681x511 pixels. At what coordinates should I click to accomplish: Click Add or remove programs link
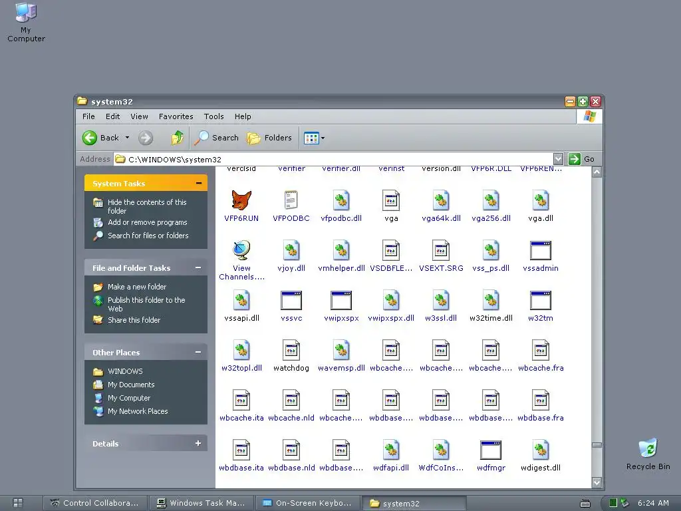(147, 222)
